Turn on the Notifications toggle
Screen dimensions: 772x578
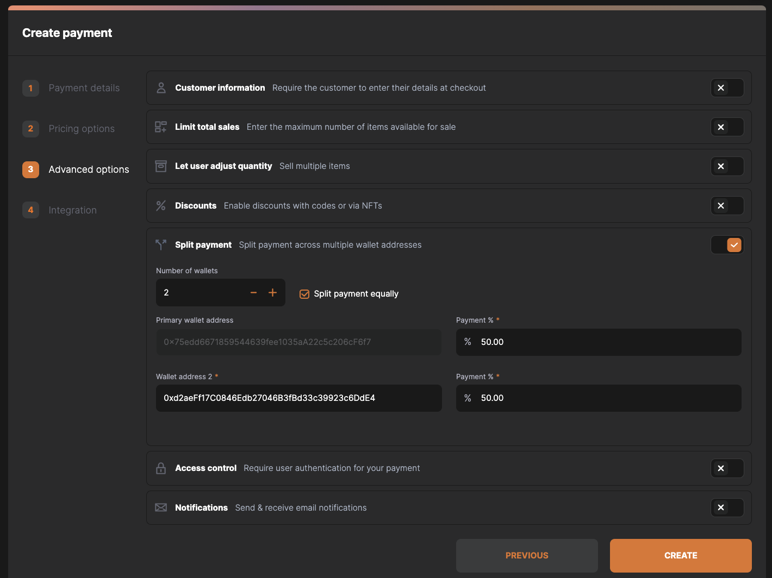(x=727, y=507)
